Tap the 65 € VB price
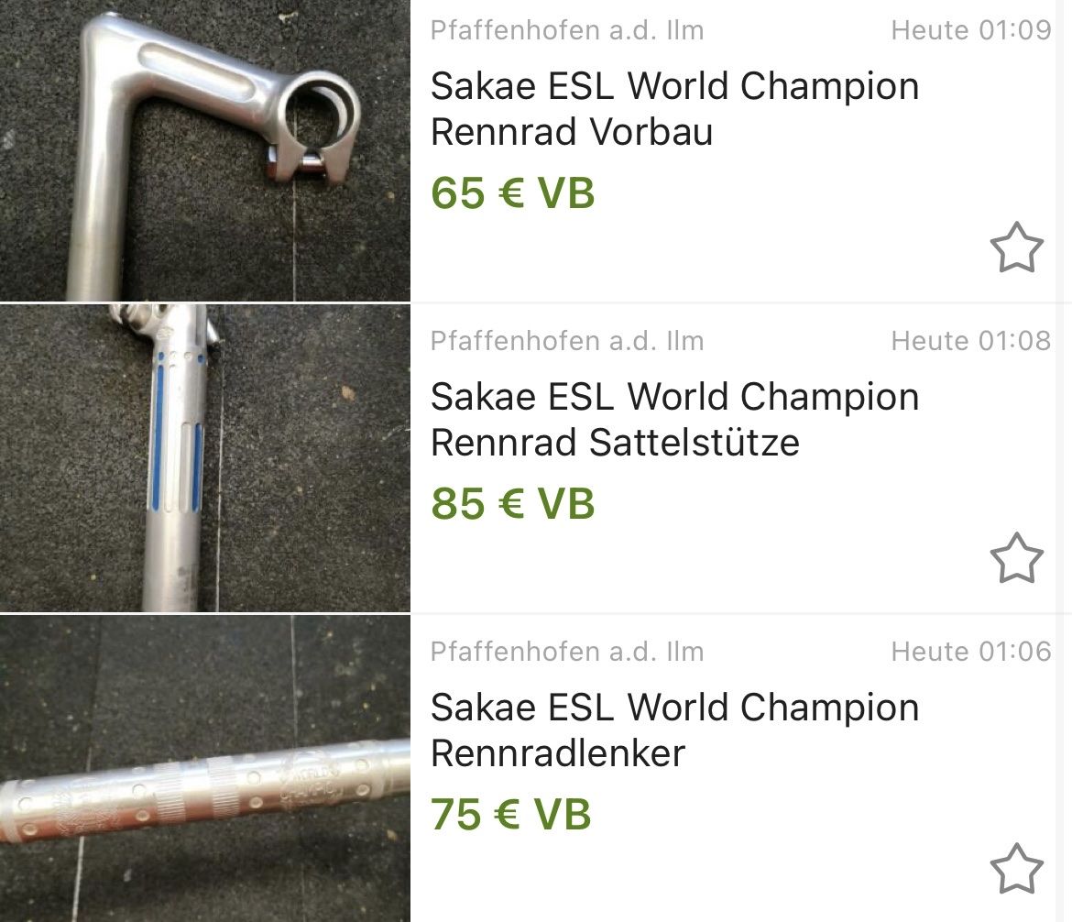Screen dimensions: 1072x922 (513, 192)
